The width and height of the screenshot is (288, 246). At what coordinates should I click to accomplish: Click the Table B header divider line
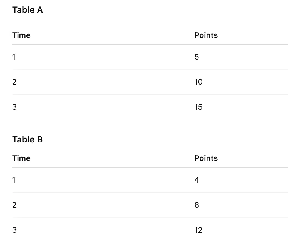coord(150,167)
